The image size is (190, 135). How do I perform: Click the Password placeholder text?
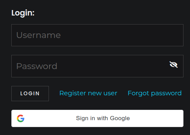(x=37, y=66)
